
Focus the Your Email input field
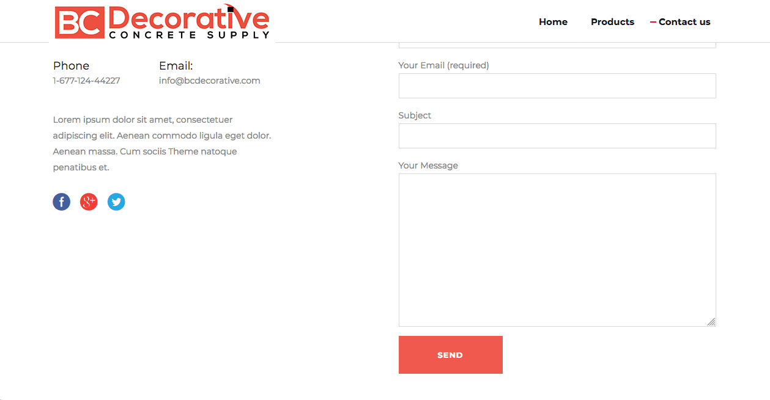pos(557,86)
